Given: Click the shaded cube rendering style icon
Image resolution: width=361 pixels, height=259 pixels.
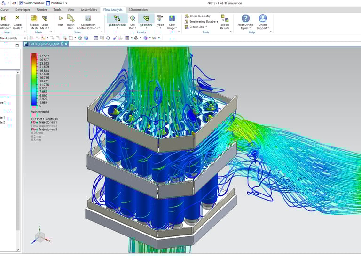Looking at the screenshot, I should (145, 38).
